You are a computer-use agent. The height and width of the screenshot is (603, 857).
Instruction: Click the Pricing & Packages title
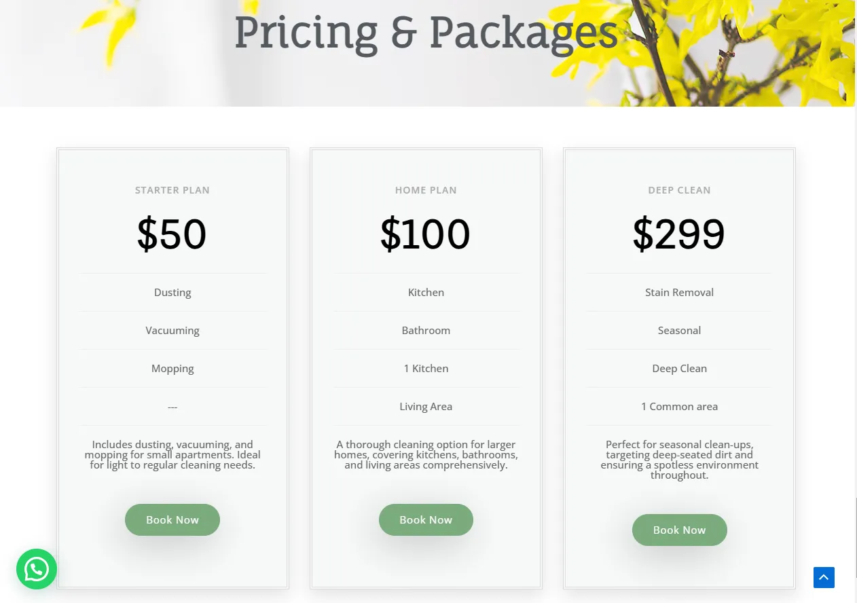(426, 32)
